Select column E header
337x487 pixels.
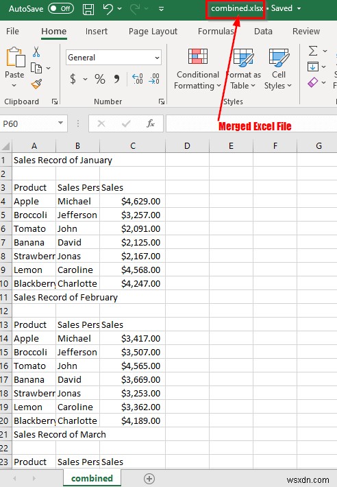[x=231, y=145]
